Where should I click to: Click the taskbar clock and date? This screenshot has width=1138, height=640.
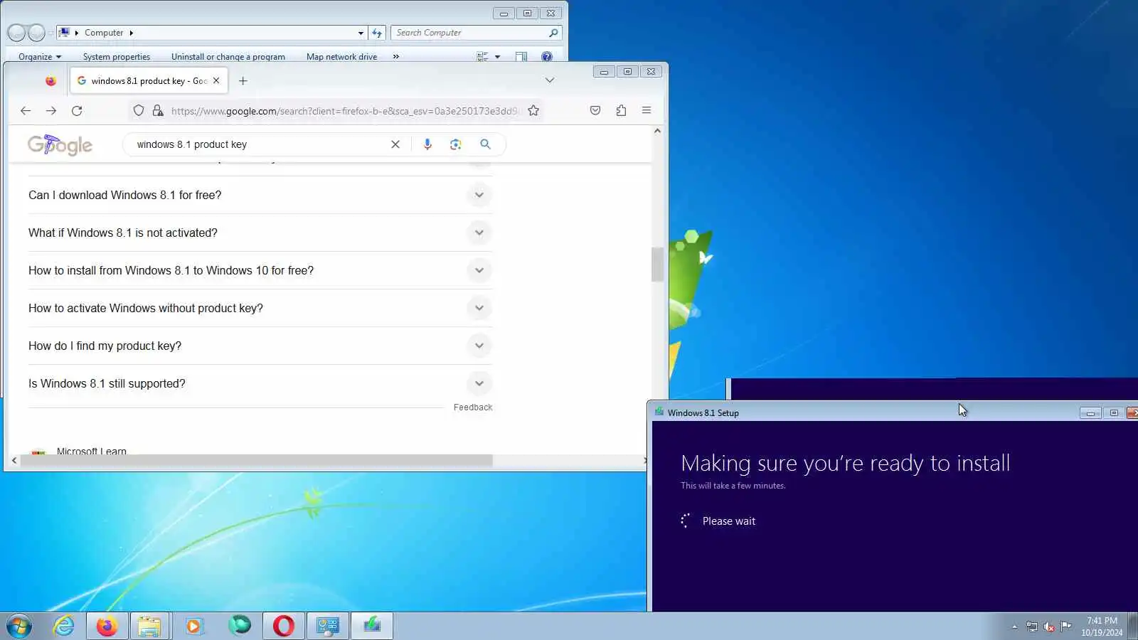click(1102, 626)
